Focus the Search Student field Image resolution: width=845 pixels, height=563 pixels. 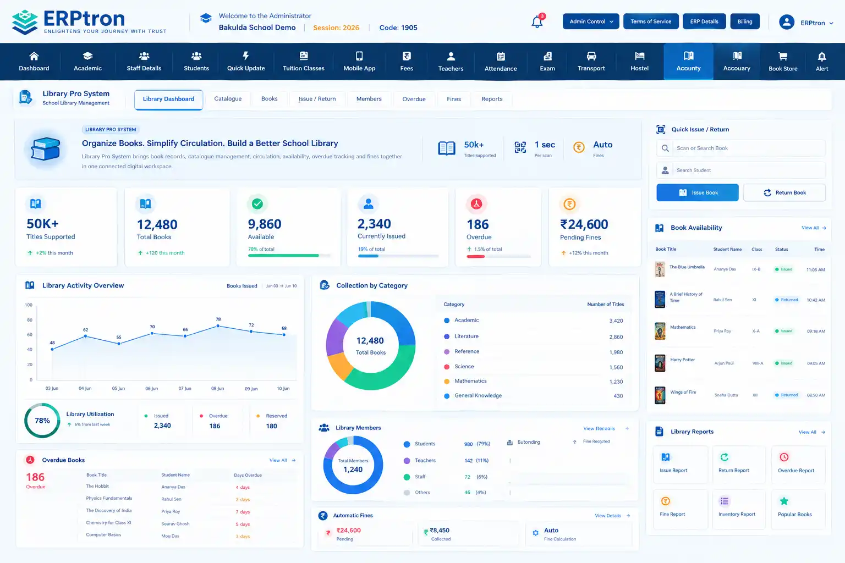(741, 170)
